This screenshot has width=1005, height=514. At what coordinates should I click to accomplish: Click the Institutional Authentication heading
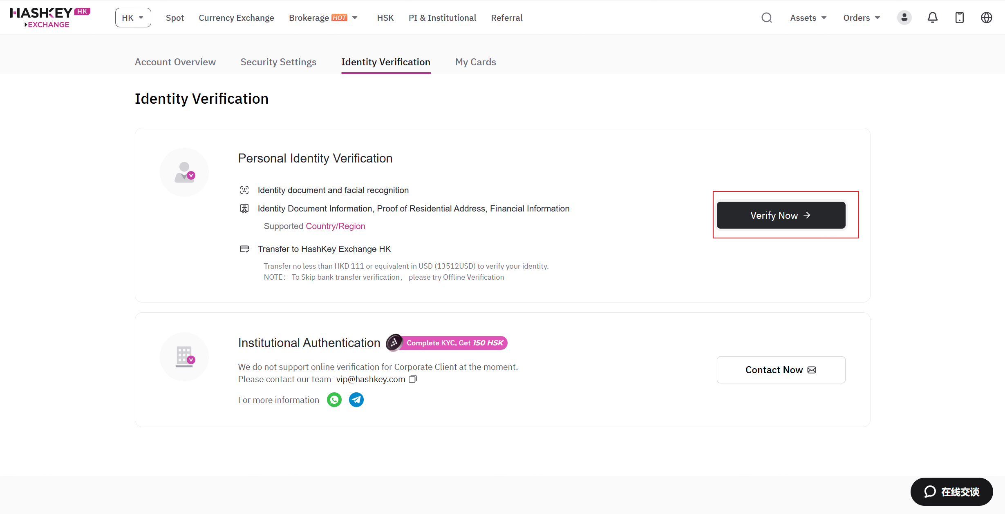click(309, 343)
